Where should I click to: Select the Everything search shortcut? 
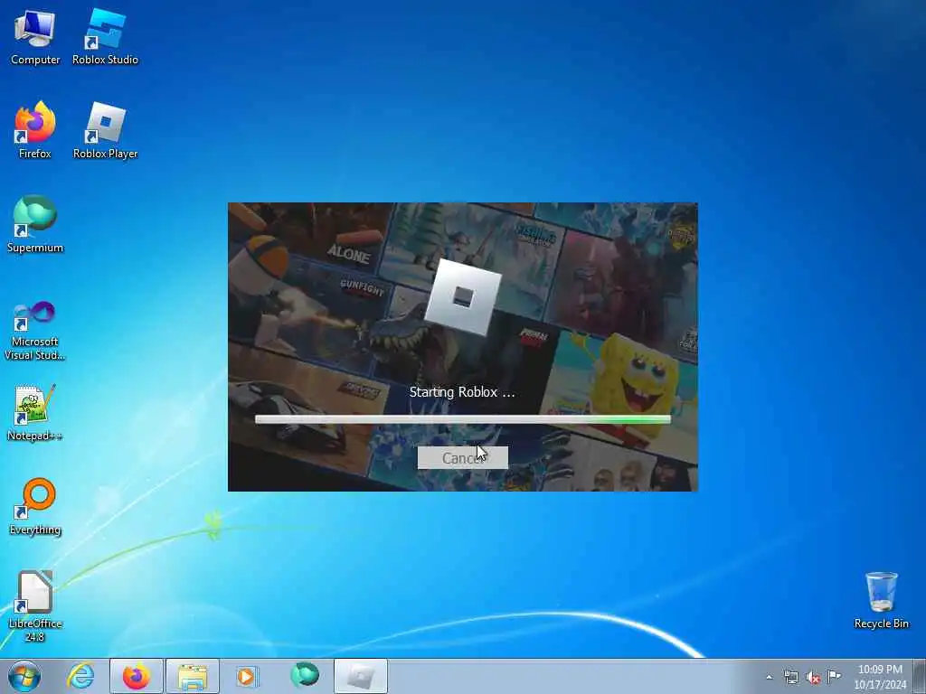click(x=35, y=506)
